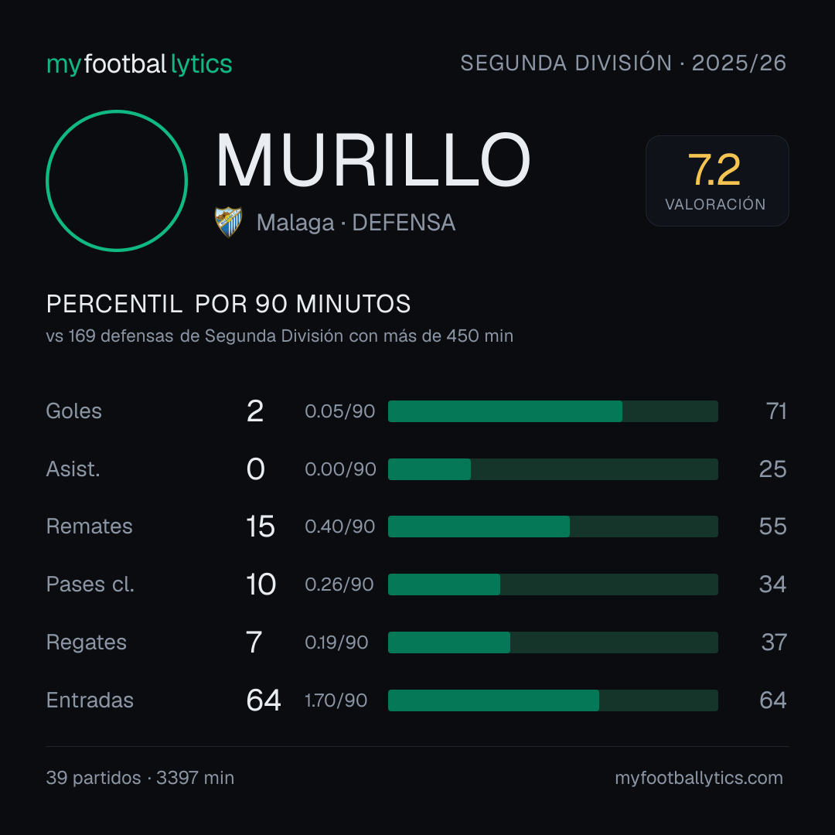The width and height of the screenshot is (835, 835).
Task: Click the Goles percentile bar
Action: pyautogui.click(x=553, y=411)
